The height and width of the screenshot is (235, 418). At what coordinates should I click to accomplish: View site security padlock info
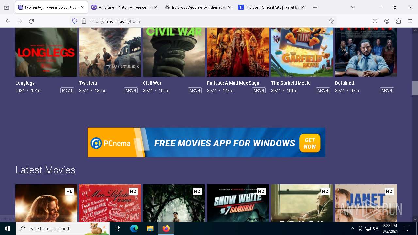(x=84, y=21)
